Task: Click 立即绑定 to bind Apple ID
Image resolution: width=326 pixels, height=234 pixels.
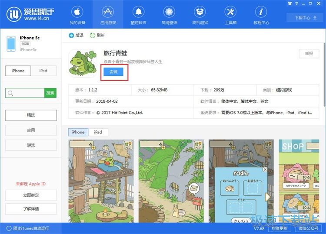Action: coord(31,195)
